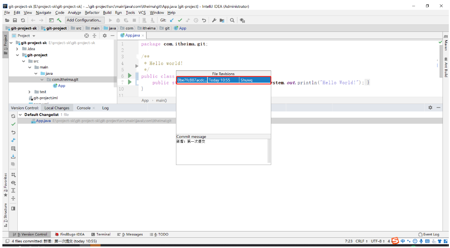Toggle the Terminal tool window button
Image resolution: width=450 pixels, height=248 pixels.
click(x=101, y=235)
